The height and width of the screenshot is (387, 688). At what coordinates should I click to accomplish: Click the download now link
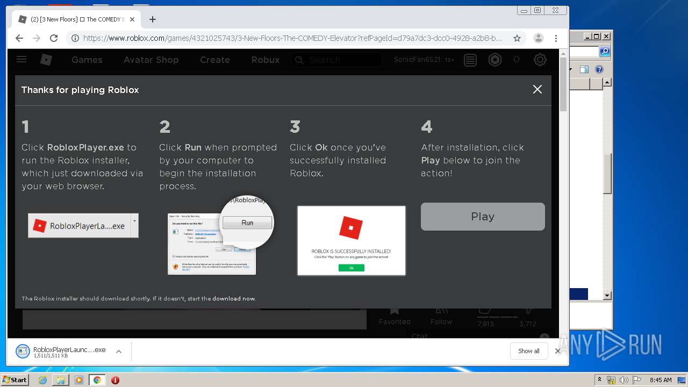click(234, 298)
